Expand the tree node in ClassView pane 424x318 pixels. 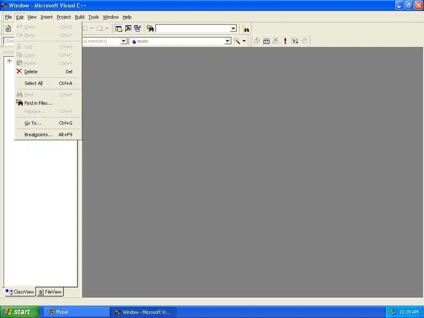click(9, 60)
